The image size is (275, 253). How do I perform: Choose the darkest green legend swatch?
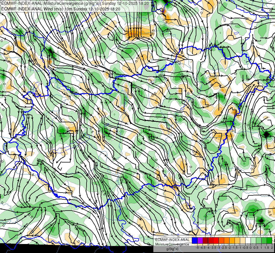pyautogui.click(x=269, y=240)
